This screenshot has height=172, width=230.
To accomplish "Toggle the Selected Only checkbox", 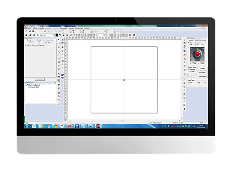I will (x=189, y=75).
